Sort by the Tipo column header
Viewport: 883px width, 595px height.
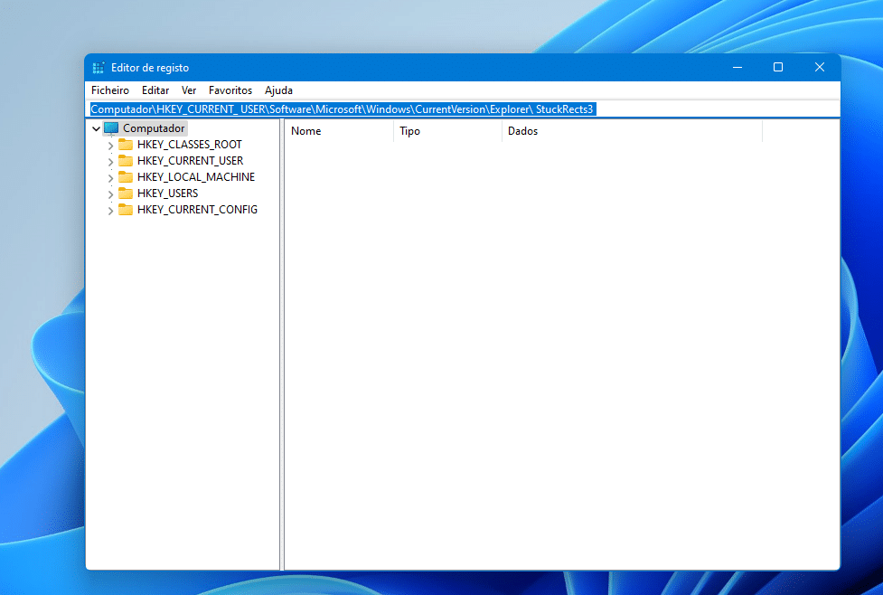pos(447,131)
